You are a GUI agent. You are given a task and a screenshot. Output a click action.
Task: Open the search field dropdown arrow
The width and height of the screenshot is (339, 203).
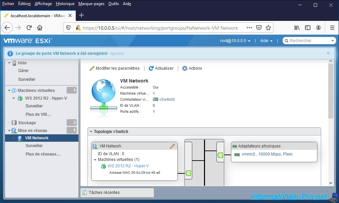[333, 41]
